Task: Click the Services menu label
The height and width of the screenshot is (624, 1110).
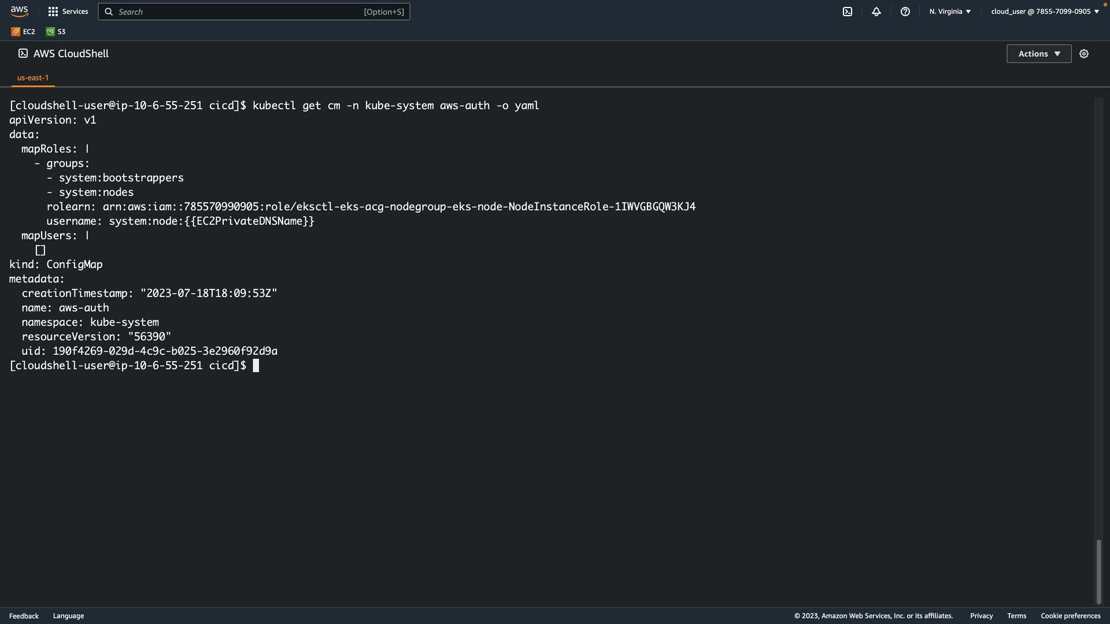Action: pyautogui.click(x=75, y=12)
